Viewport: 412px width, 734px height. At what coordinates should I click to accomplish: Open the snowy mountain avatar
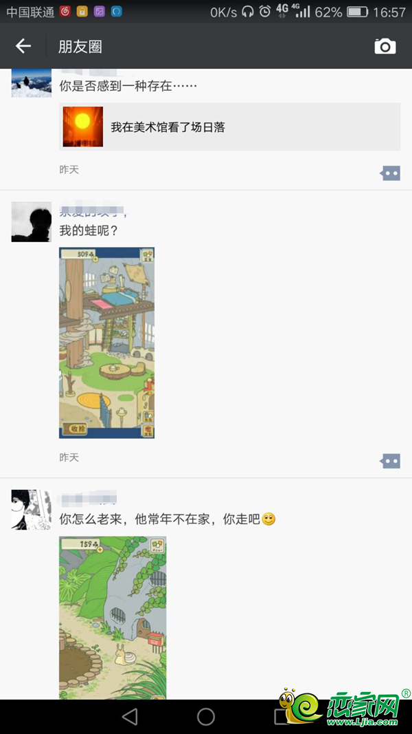click(32, 83)
